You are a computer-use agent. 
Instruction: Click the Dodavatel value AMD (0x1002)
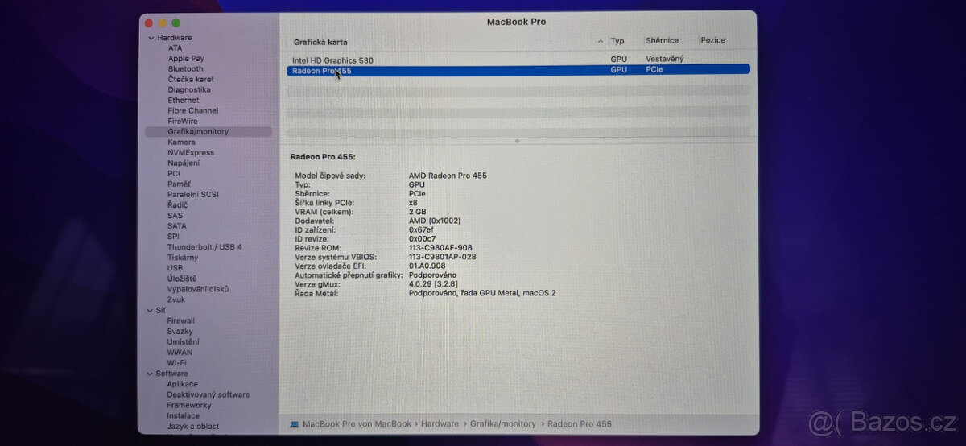435,221
